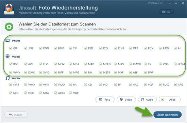Toggle the MPEG video checkbox

tap(100, 64)
